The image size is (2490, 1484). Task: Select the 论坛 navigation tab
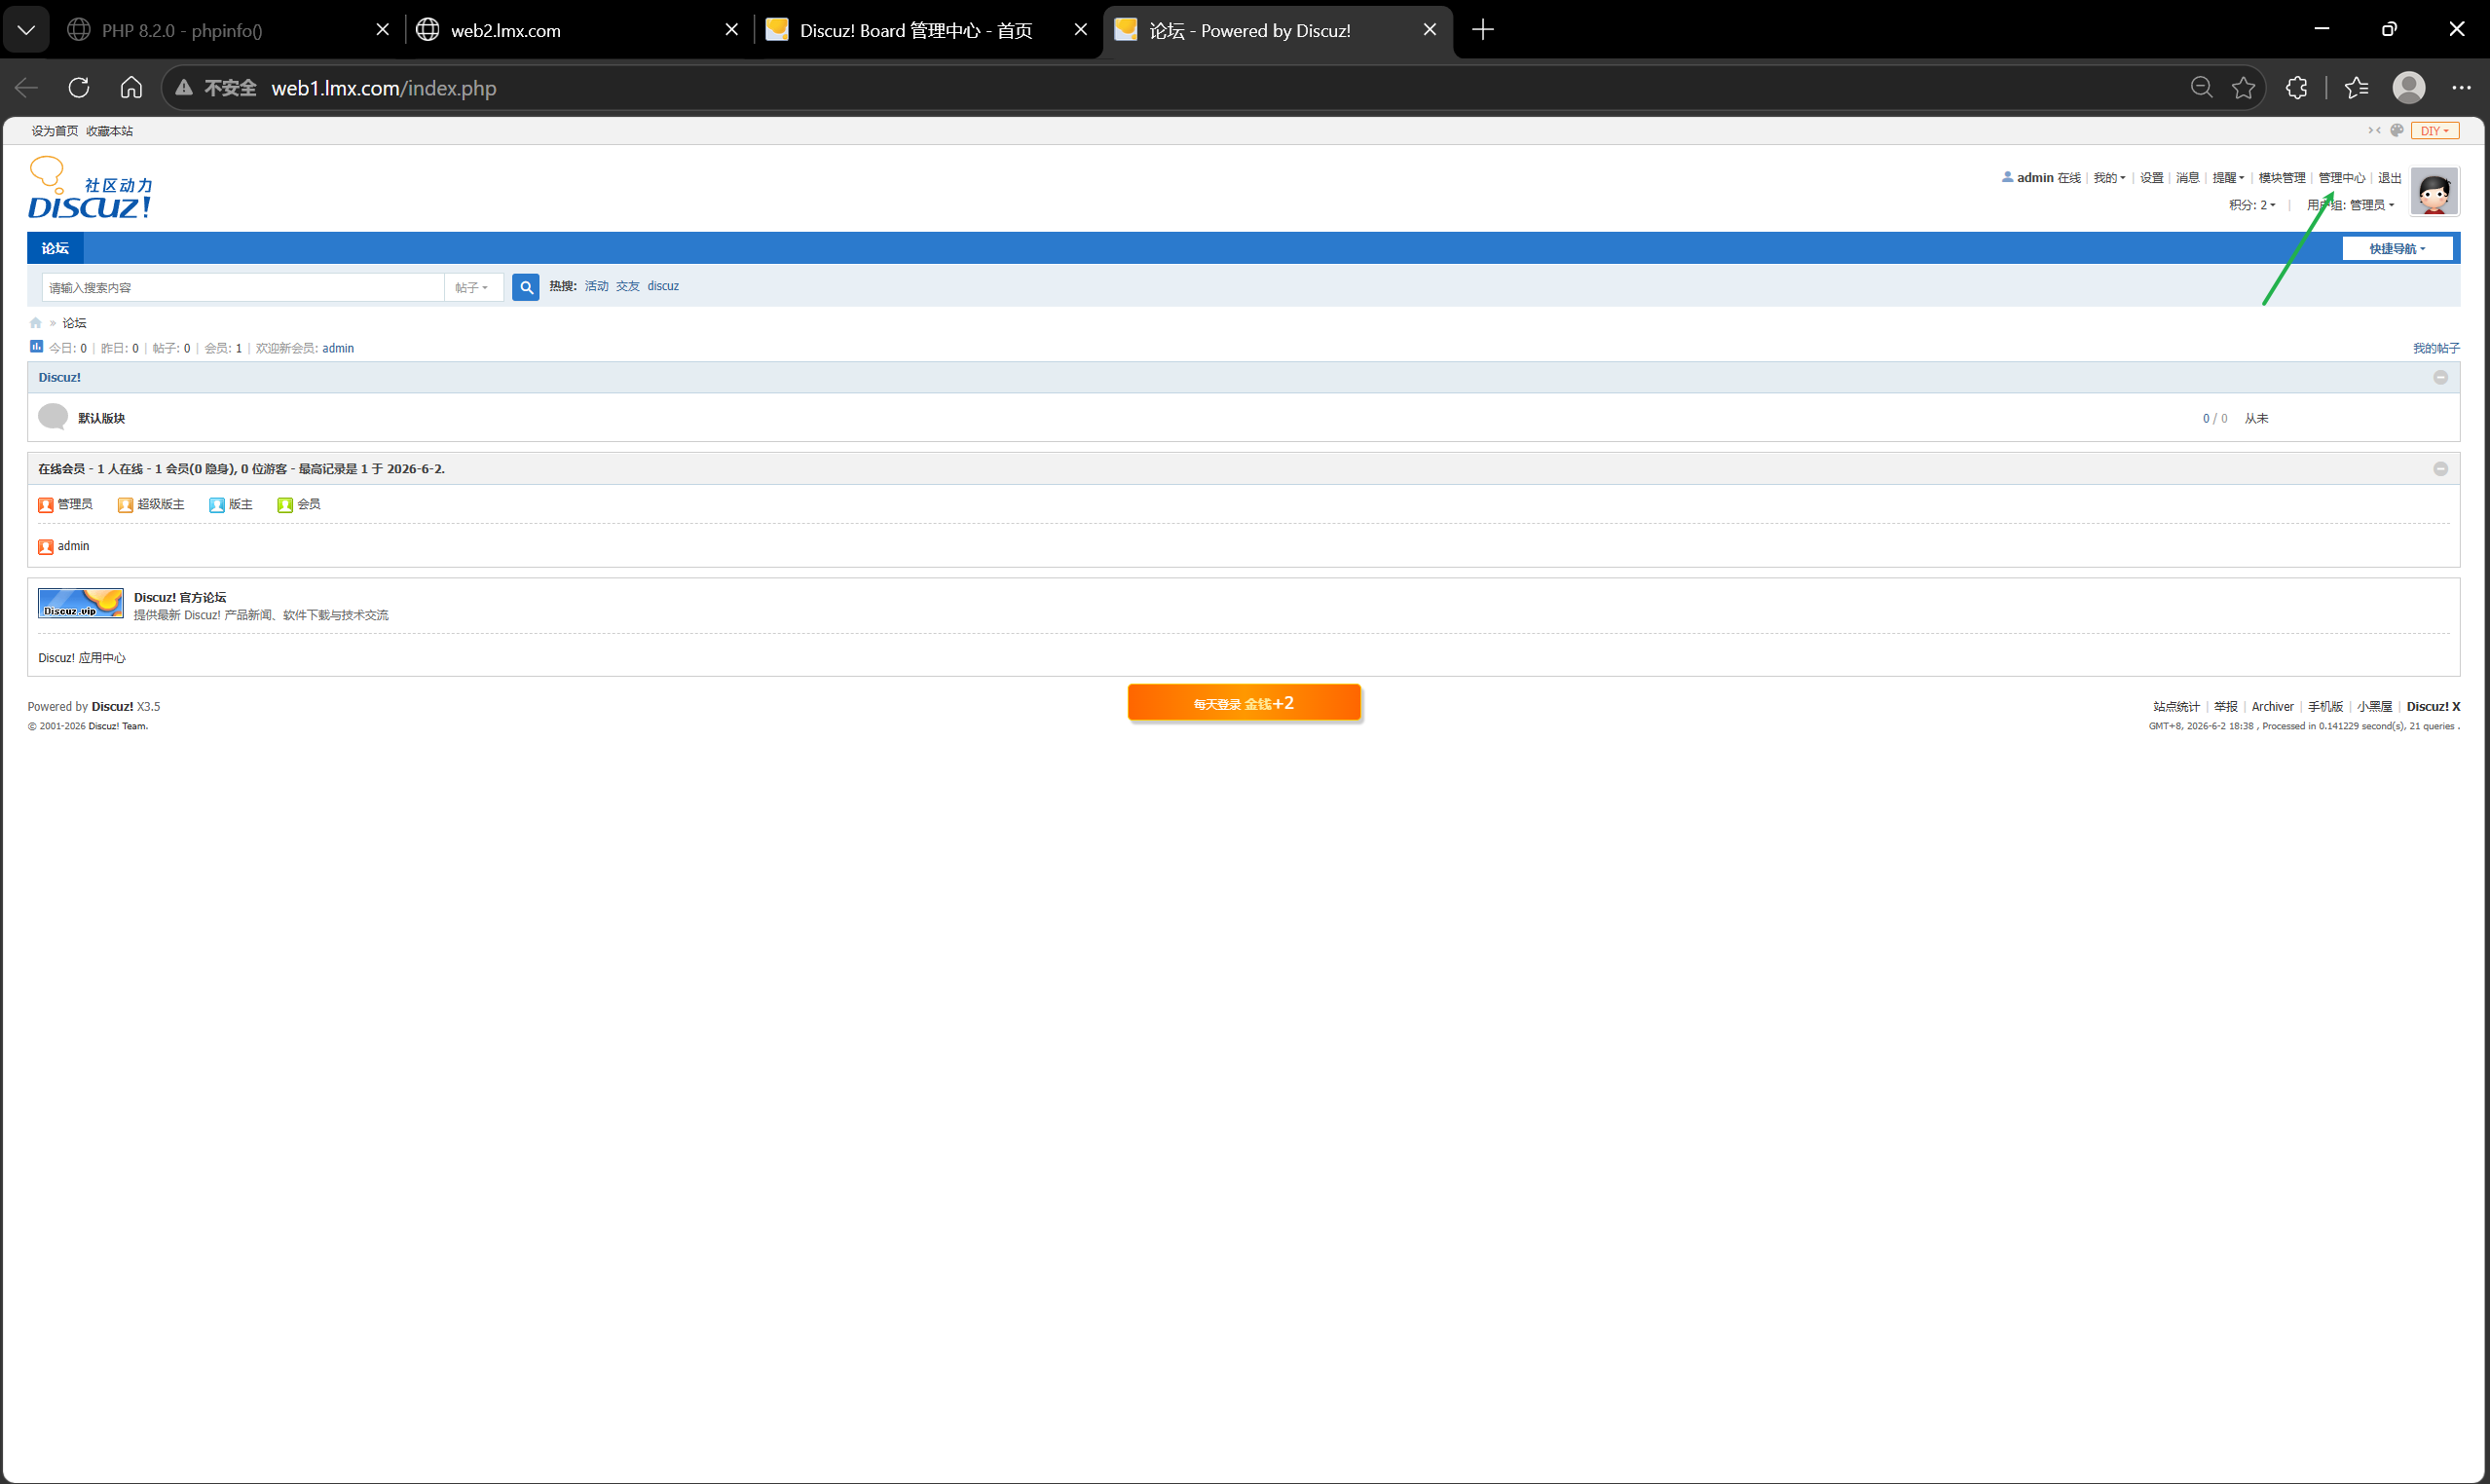(55, 248)
